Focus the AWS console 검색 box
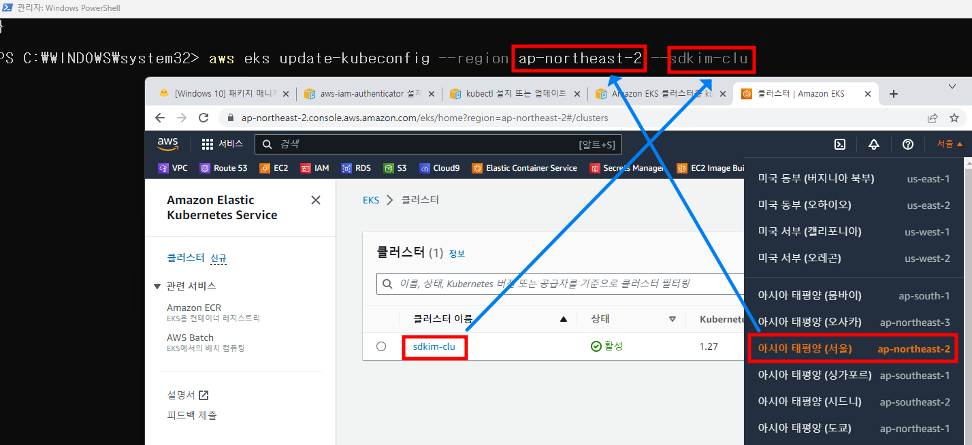 coord(438,144)
